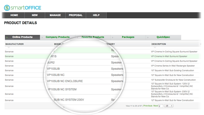Click the highlighted row's Sonance manufacturer cell

coord(9,56)
